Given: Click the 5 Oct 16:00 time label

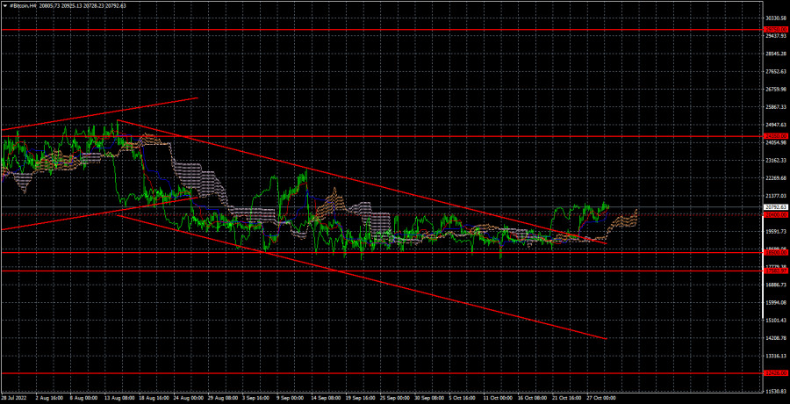Looking at the screenshot, I should (461, 398).
